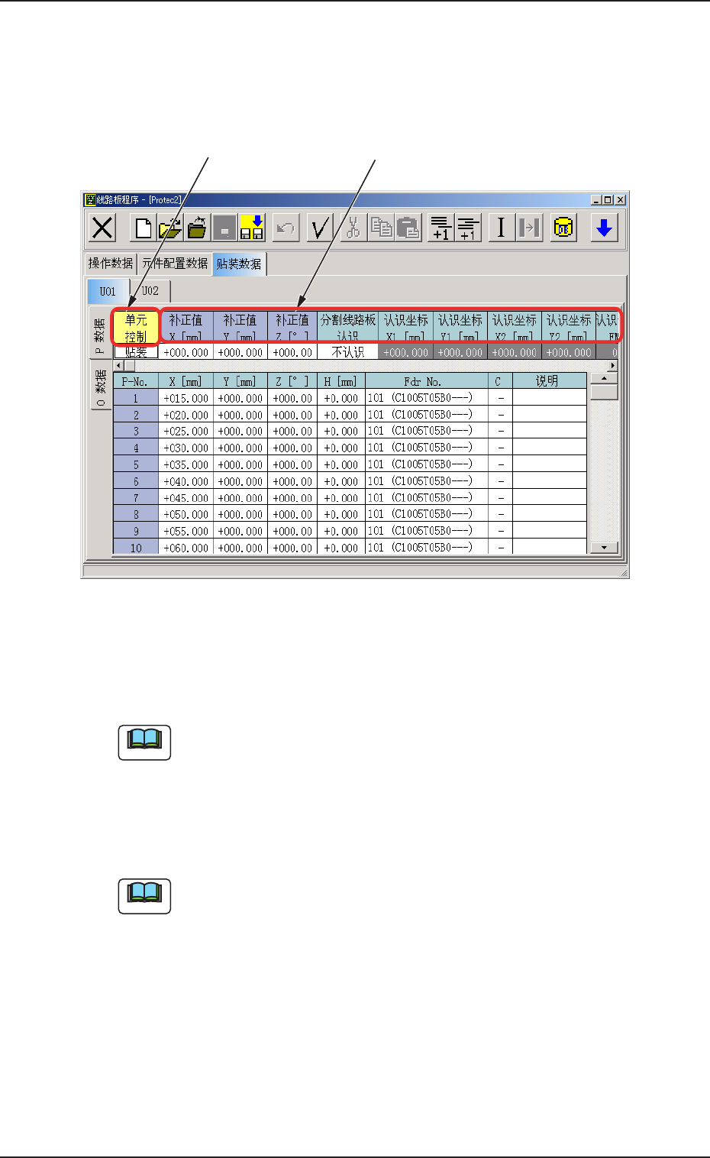The image size is (710, 1158).
Task: Switch to the 操作数据 tab
Action: [x=111, y=264]
